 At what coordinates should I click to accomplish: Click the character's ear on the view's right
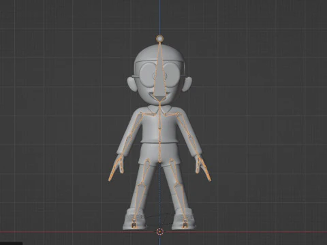[187, 84]
